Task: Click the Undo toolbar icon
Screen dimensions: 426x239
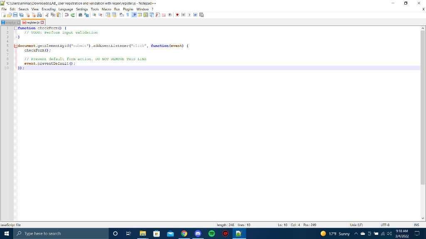Action: point(67,15)
